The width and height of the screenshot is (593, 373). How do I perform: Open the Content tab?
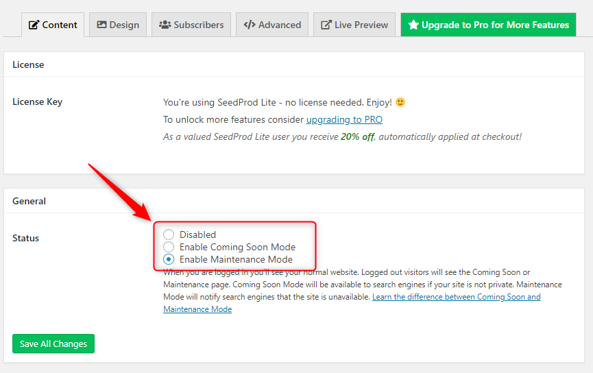coord(53,25)
